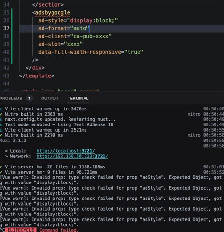The height and width of the screenshot is (232, 224).
Task: Click terminal line 'Nitro built in 2270 ms'
Action: (x=34, y=135)
